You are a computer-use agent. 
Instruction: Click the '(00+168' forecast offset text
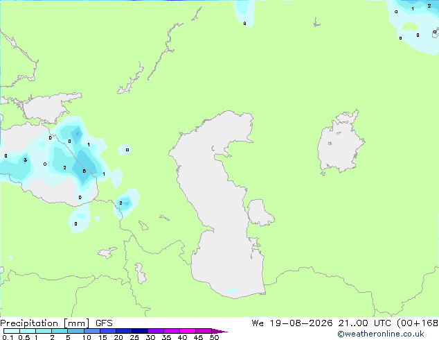tap(418, 323)
